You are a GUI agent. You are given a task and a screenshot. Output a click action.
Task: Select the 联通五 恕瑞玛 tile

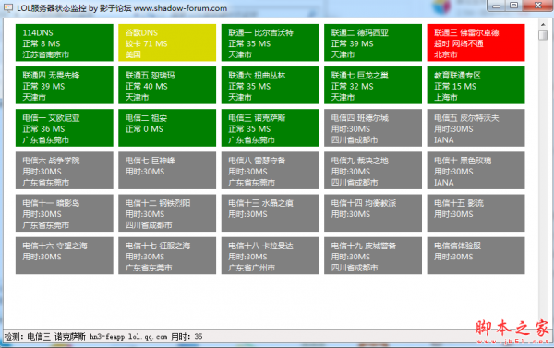(x=167, y=85)
